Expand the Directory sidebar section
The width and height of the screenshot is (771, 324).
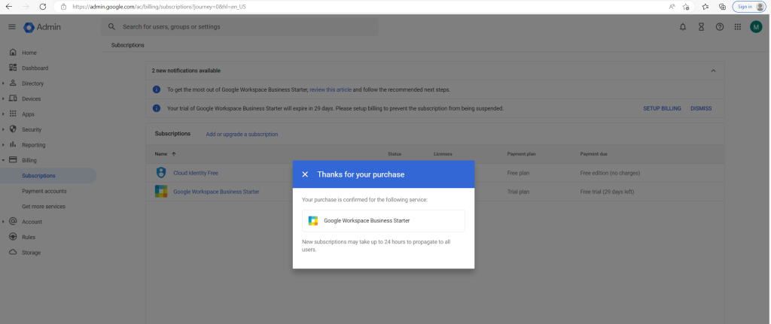(x=4, y=83)
